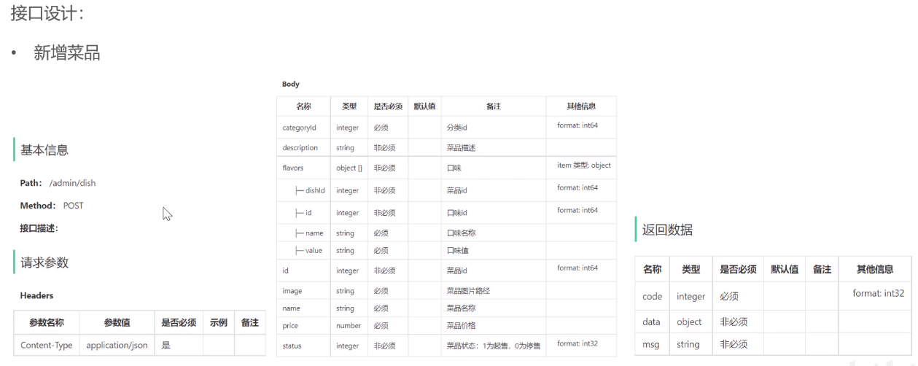
Task: Click the '基本信息' section heading
Action: [44, 150]
